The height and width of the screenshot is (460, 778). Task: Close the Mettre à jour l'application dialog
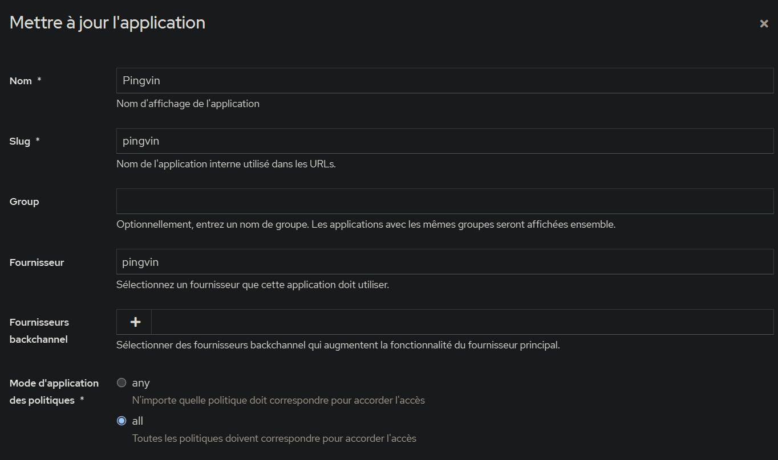point(764,24)
